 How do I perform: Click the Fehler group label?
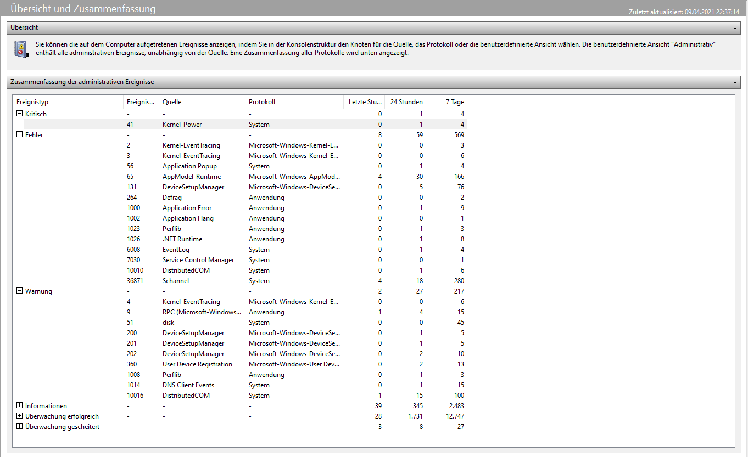coord(34,135)
